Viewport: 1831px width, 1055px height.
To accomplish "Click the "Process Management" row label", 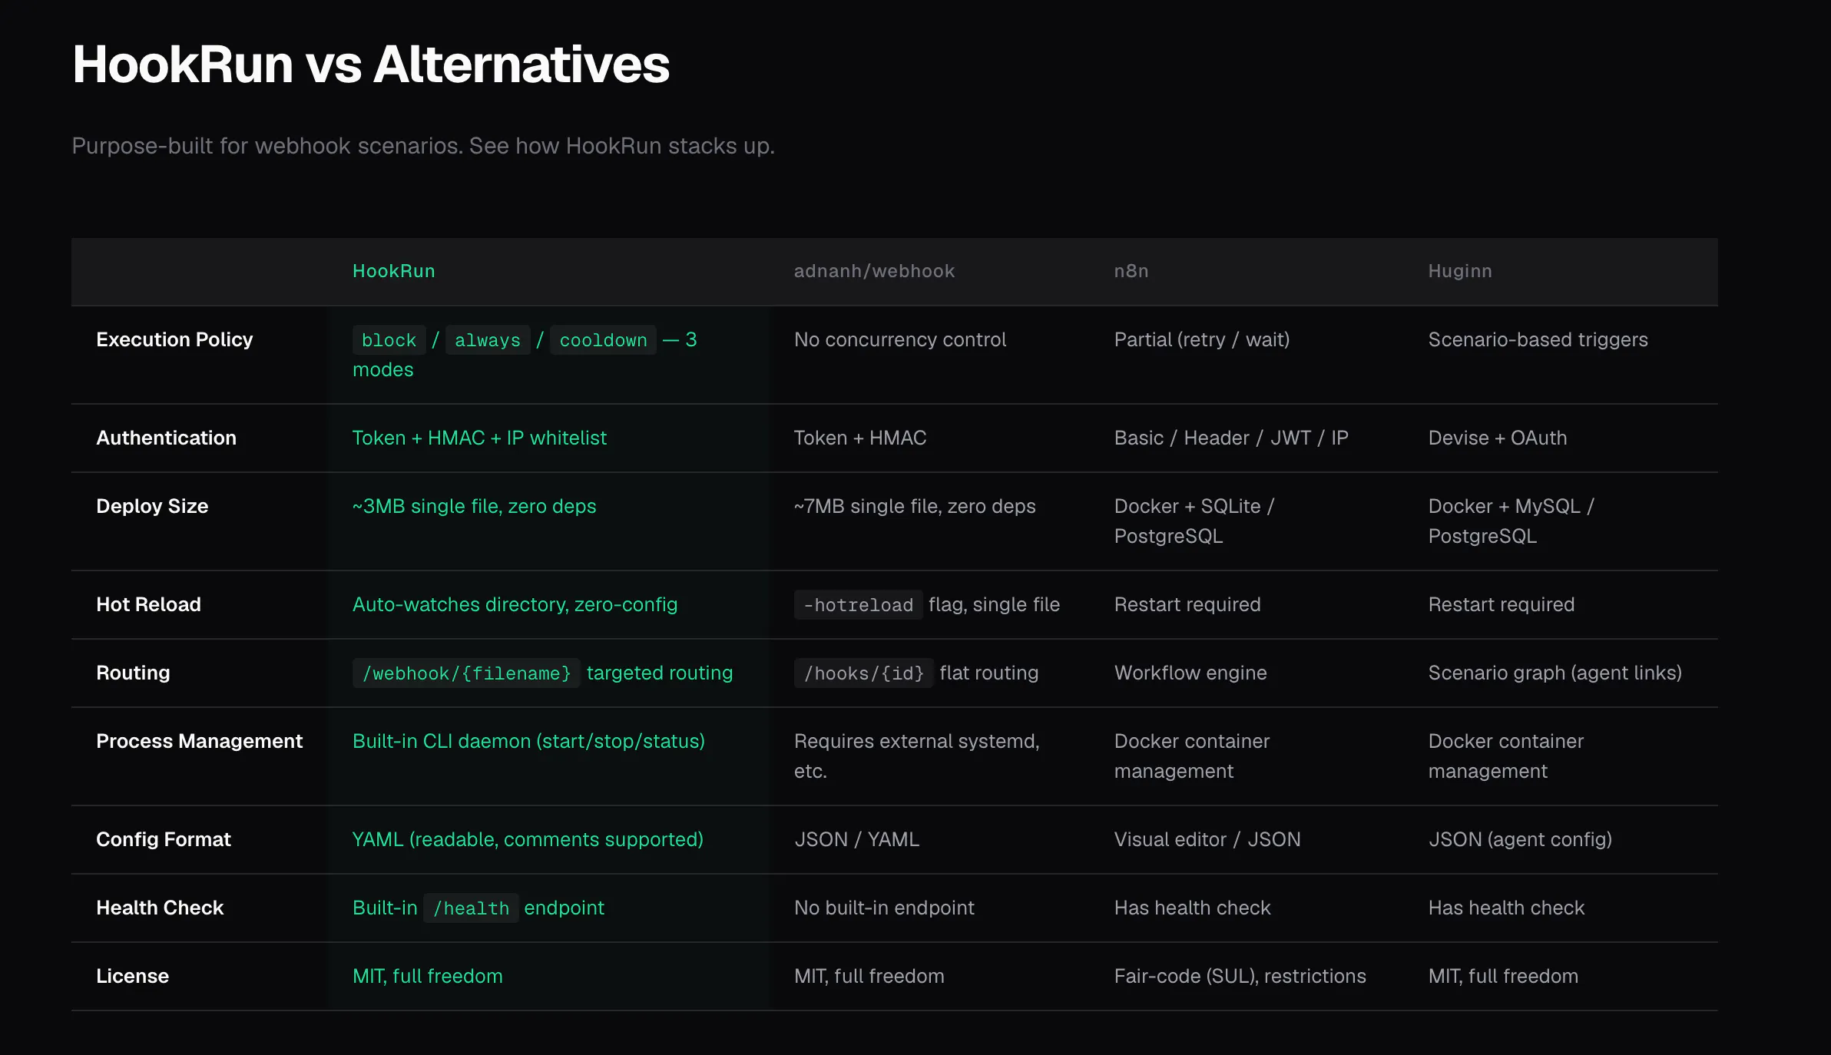I will pos(200,741).
